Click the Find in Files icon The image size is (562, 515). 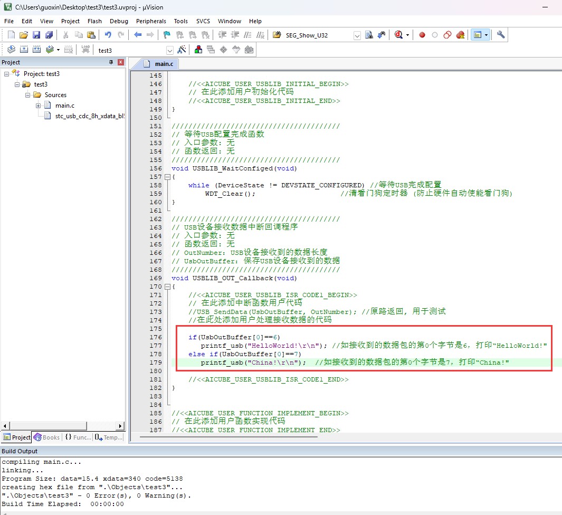(x=277, y=35)
